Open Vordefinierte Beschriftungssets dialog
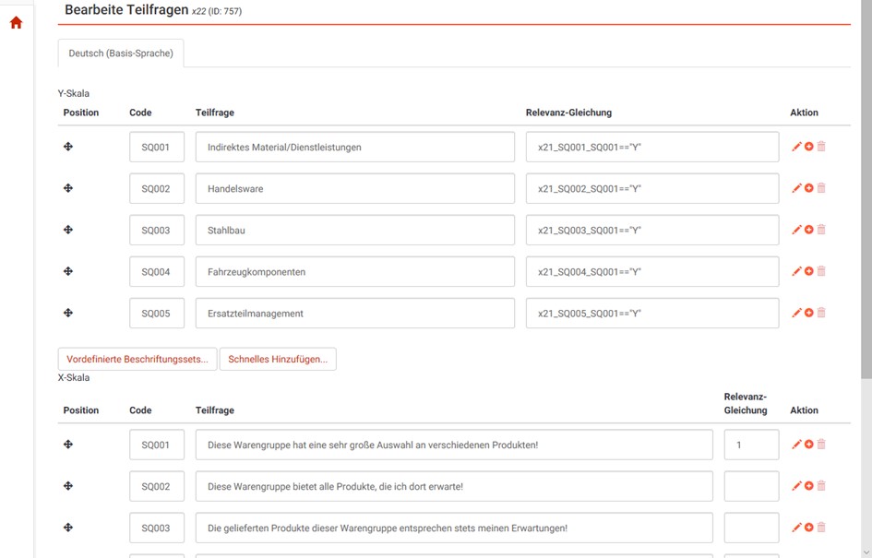This screenshot has height=558, width=872. [x=137, y=359]
